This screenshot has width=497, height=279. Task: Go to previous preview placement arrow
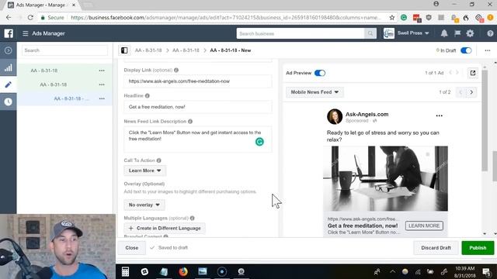(461, 92)
